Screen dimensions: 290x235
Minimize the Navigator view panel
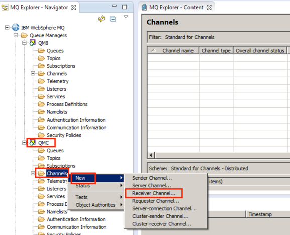(x=114, y=6)
